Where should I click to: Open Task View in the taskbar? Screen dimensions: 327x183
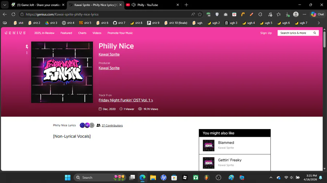pos(132,178)
